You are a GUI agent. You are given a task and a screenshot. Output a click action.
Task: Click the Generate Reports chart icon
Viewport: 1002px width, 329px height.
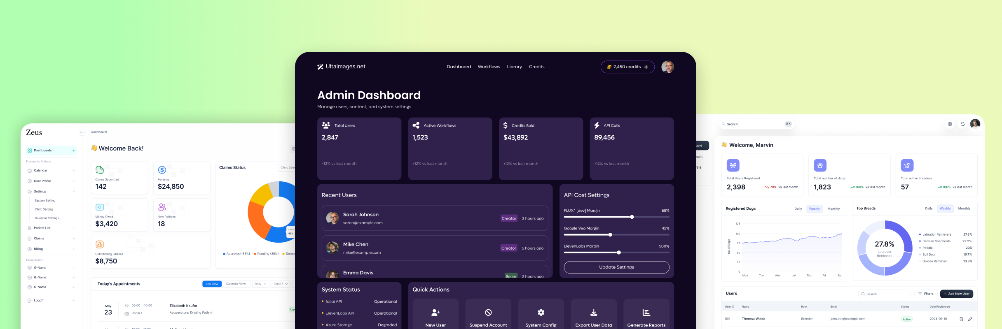click(646, 313)
